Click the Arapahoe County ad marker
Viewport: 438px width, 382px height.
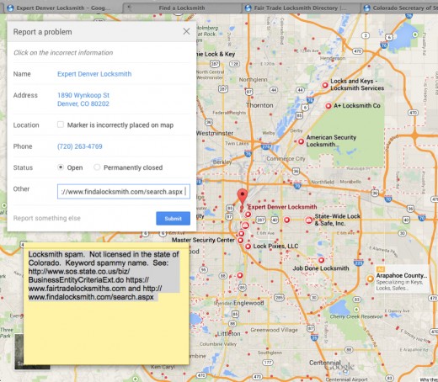(370, 279)
